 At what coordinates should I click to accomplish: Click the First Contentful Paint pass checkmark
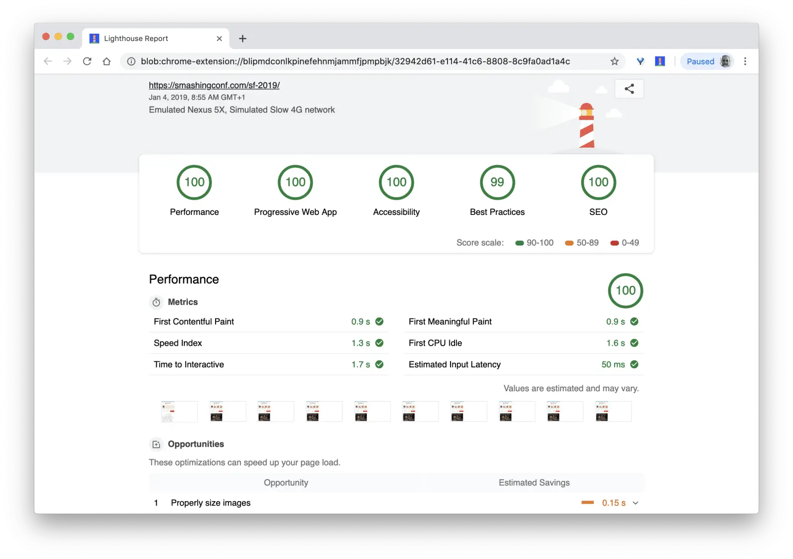[x=379, y=321]
